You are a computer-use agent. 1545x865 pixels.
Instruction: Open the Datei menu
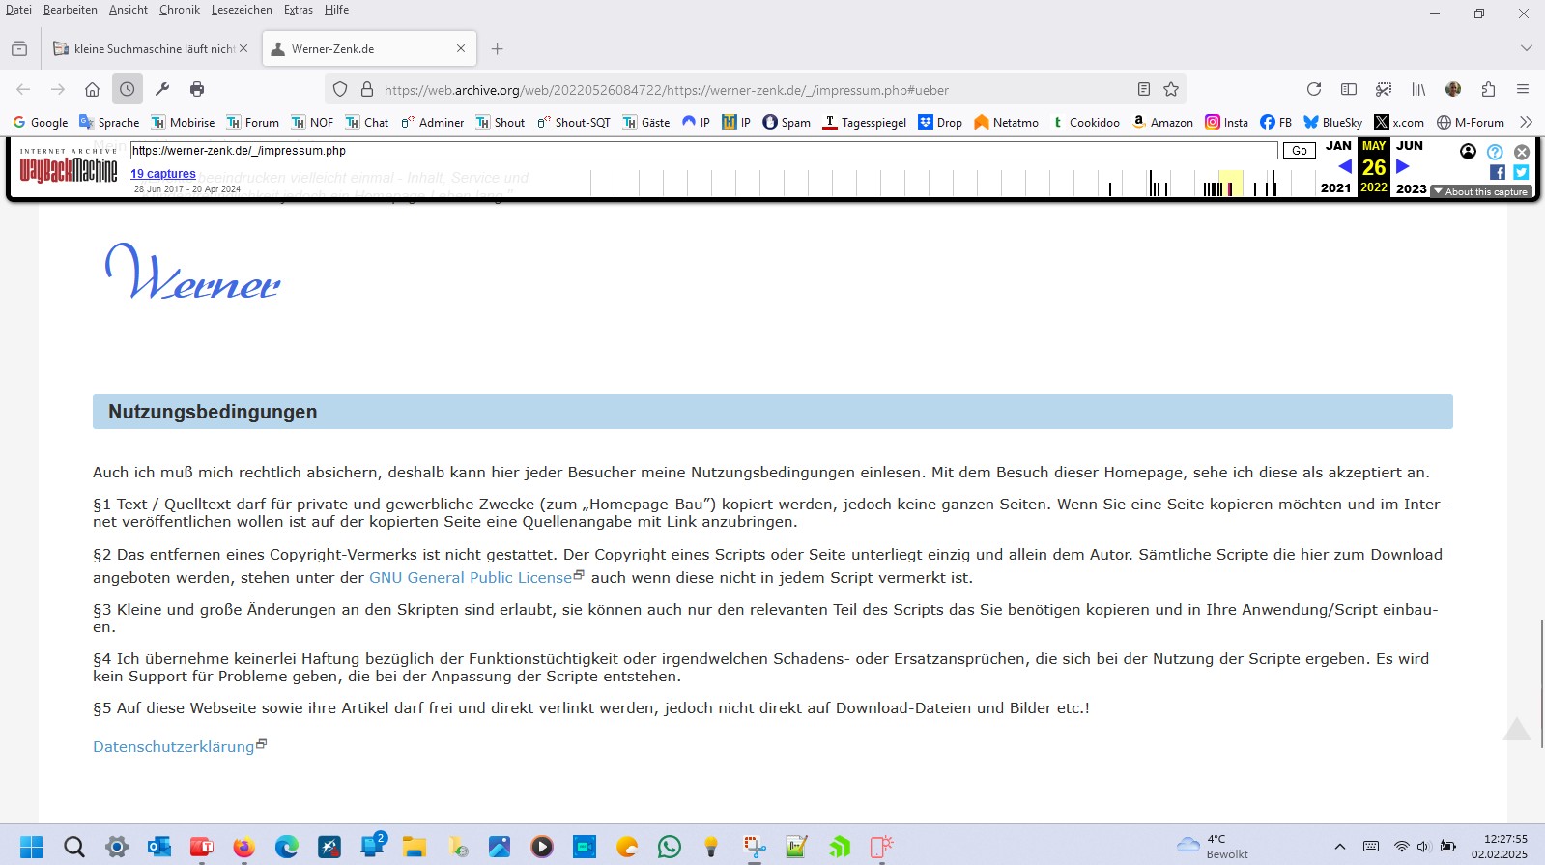coord(18,10)
